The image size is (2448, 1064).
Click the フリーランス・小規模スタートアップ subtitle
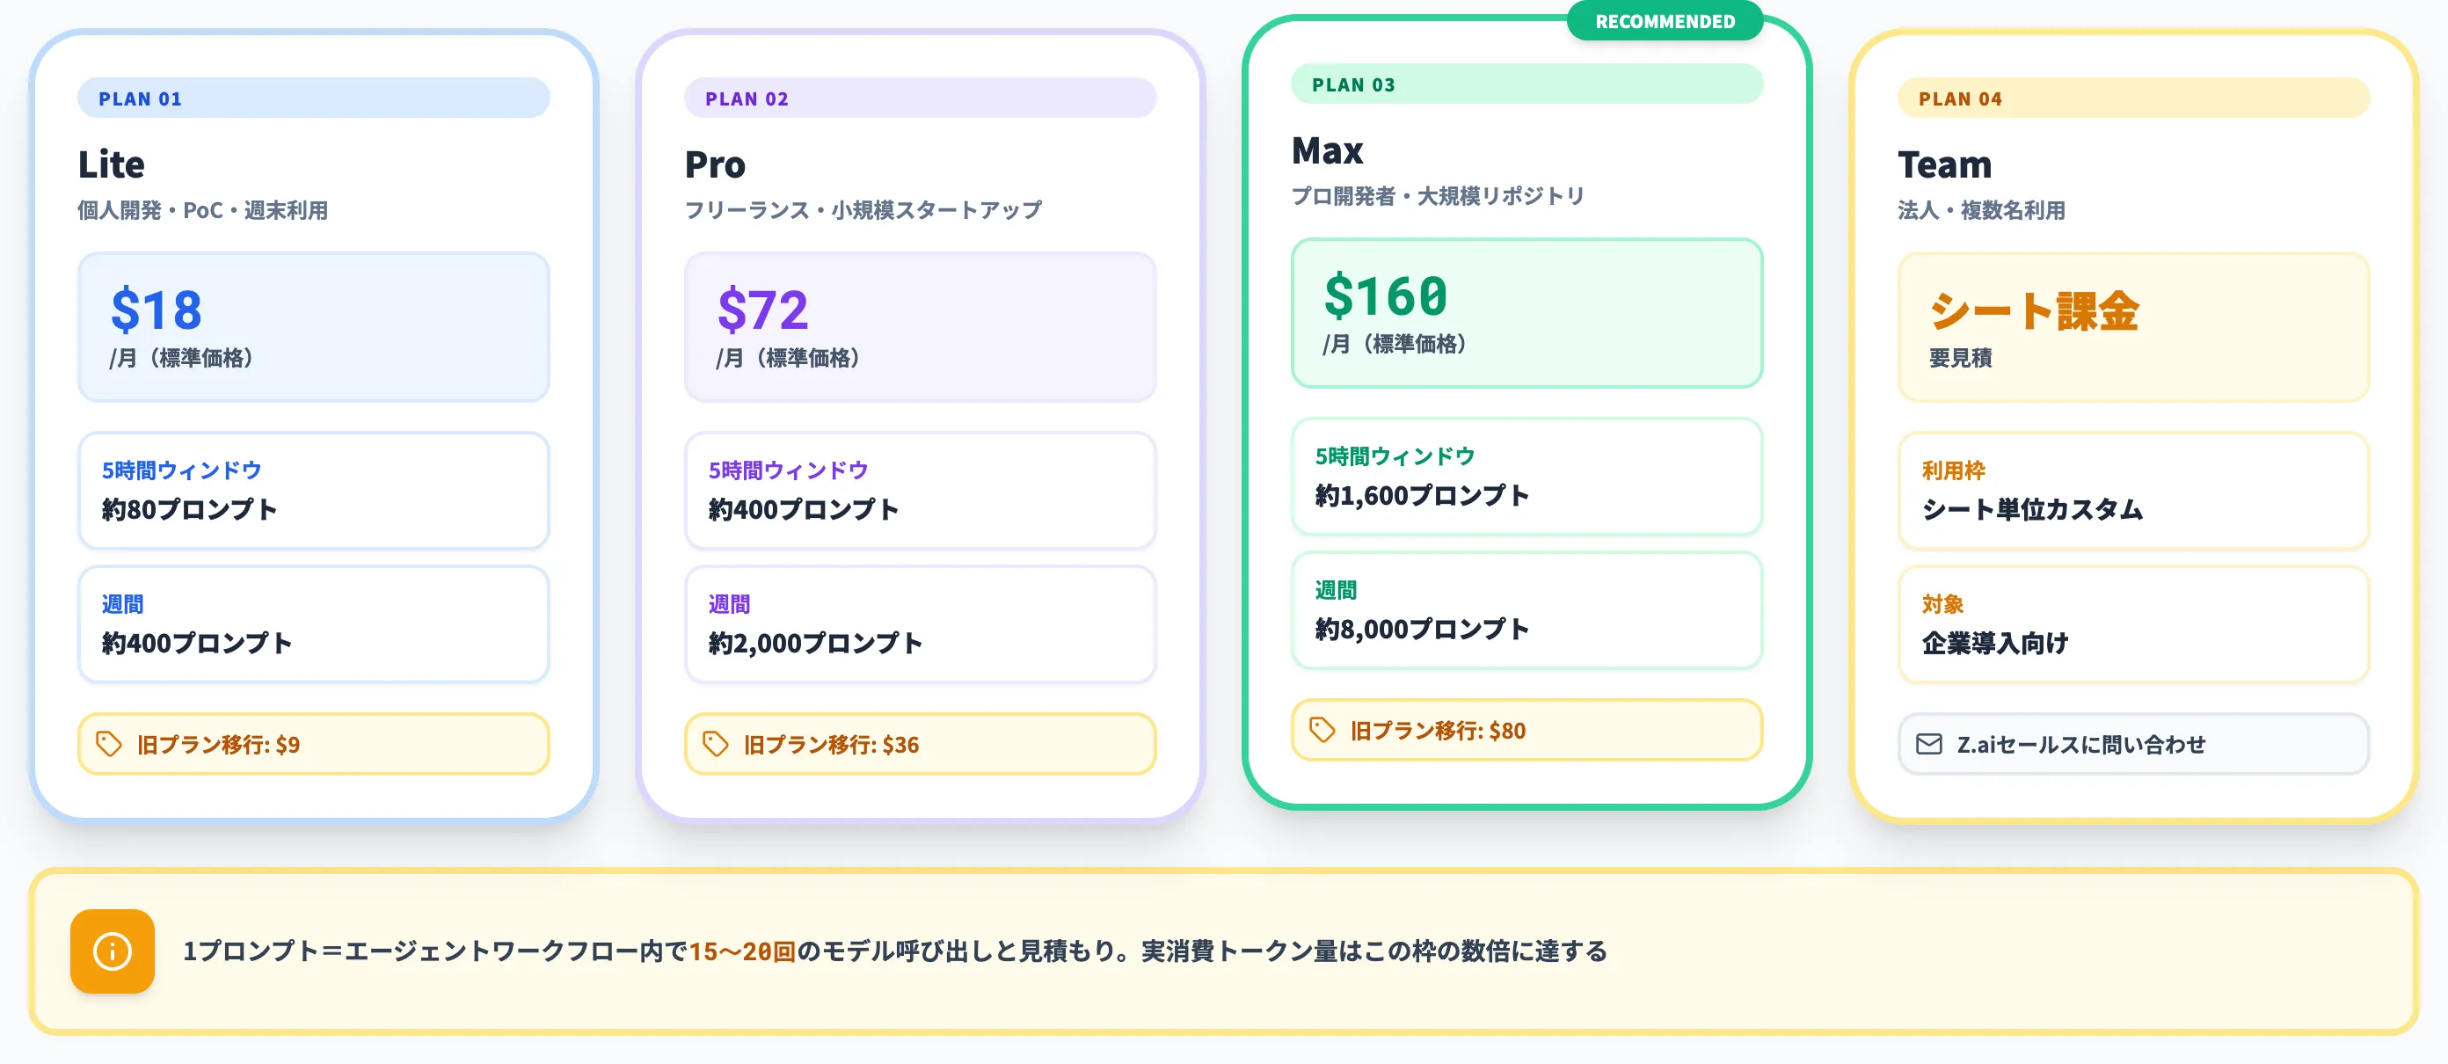pos(863,210)
